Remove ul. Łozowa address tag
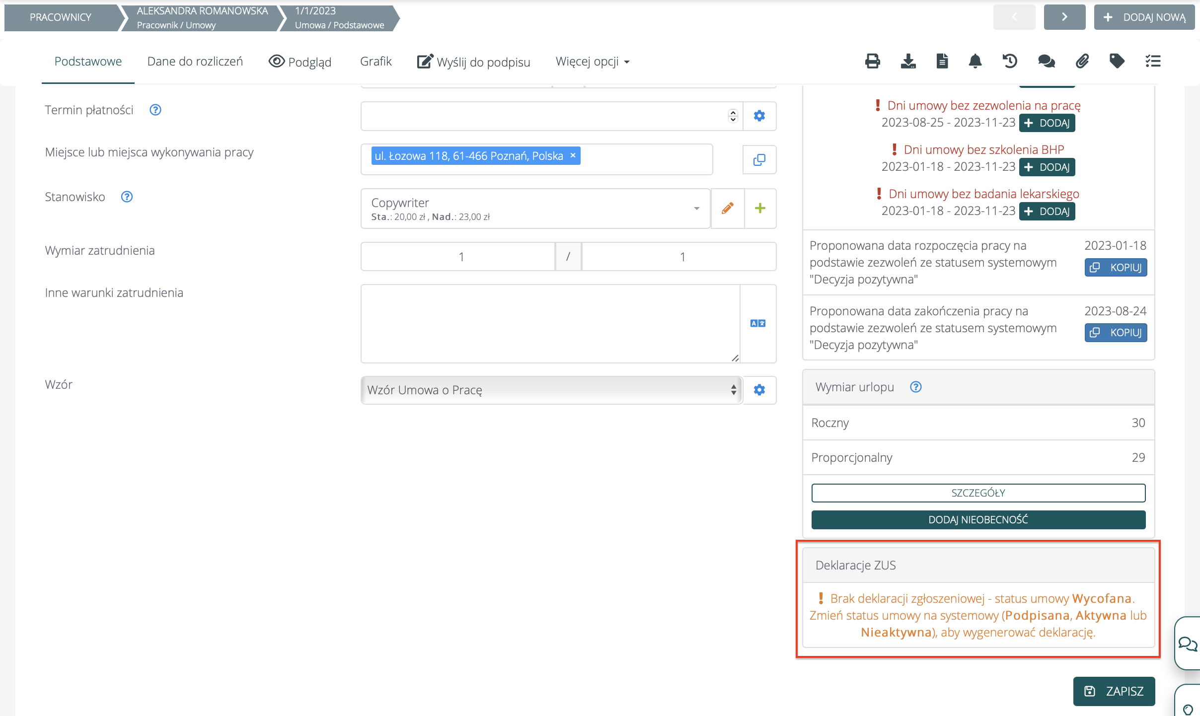 pos(573,155)
